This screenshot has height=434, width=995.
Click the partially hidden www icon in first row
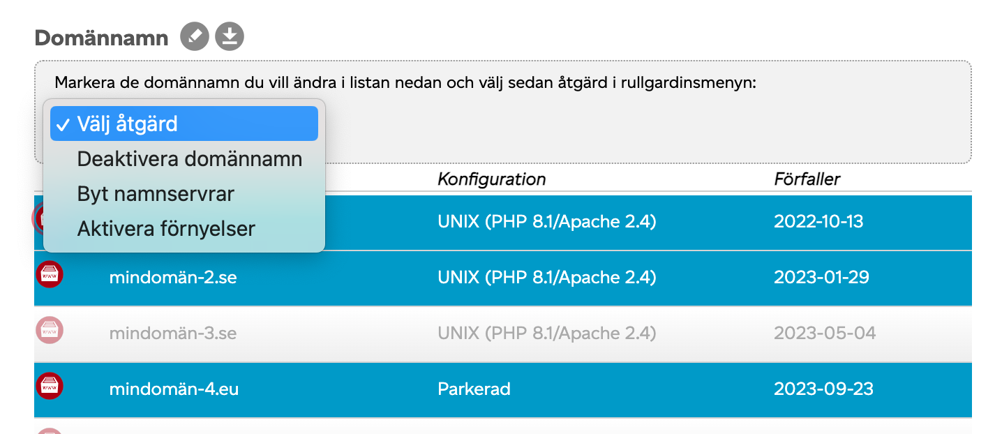point(38,218)
